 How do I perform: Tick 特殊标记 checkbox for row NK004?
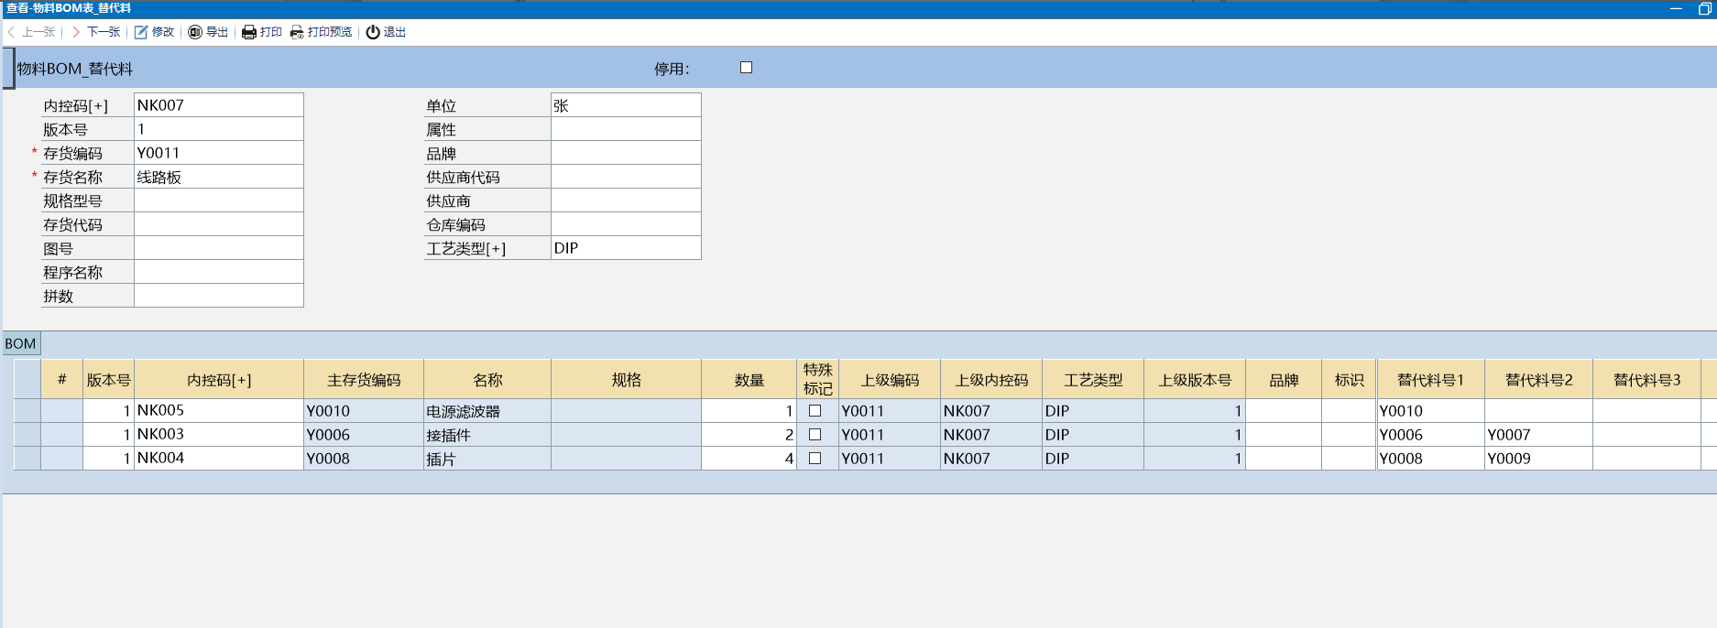pyautogui.click(x=815, y=459)
